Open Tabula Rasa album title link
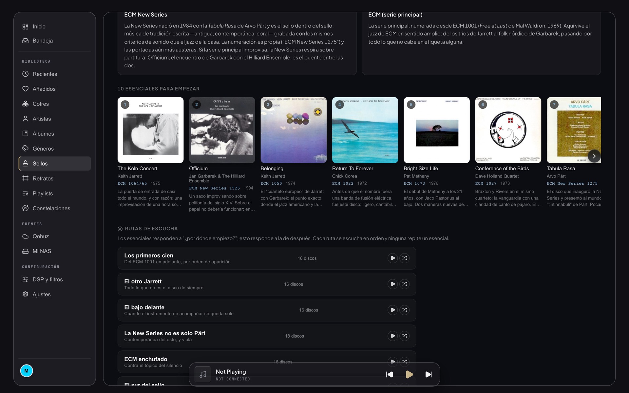The width and height of the screenshot is (629, 393). point(561,168)
